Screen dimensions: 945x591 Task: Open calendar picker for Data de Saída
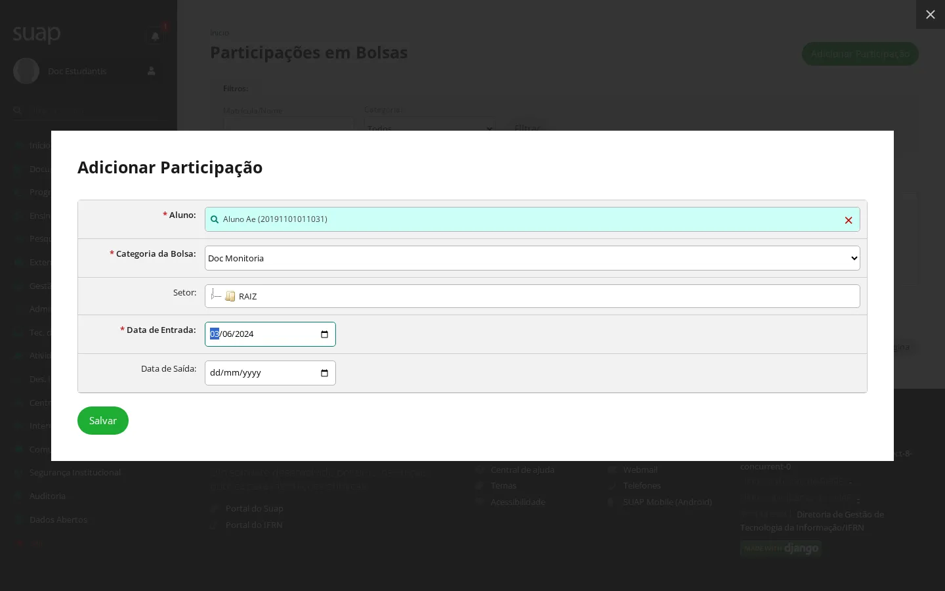point(324,373)
